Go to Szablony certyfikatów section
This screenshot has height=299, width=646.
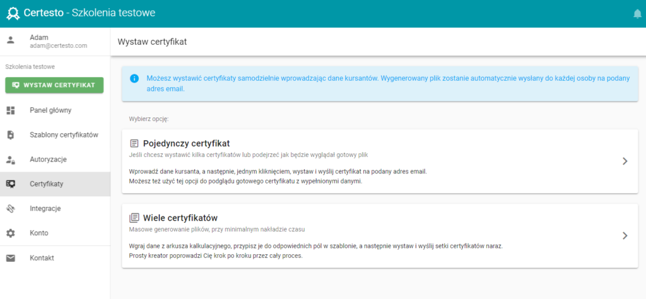(x=56, y=134)
